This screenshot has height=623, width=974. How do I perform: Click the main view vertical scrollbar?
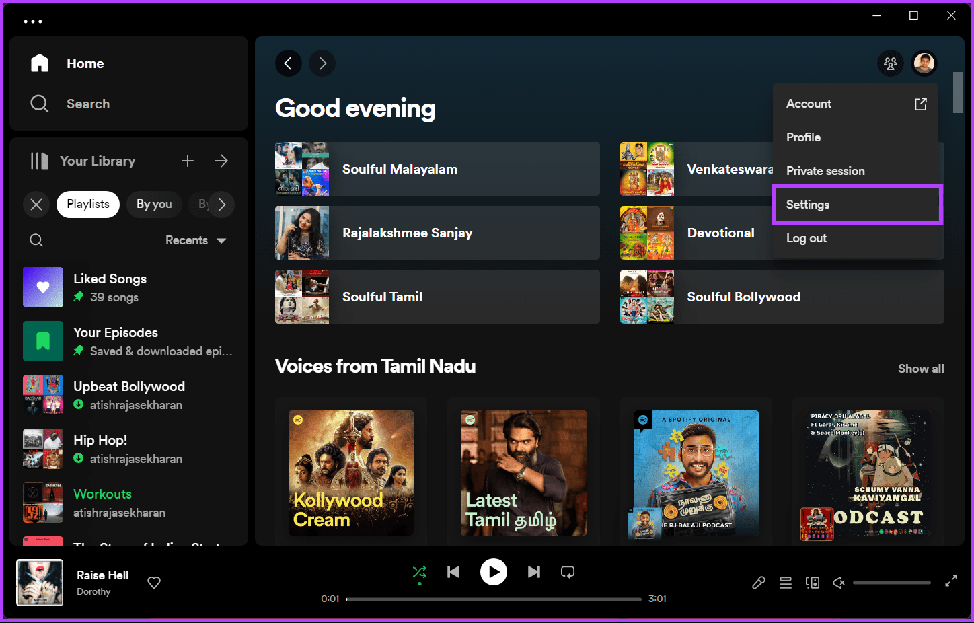[x=958, y=92]
